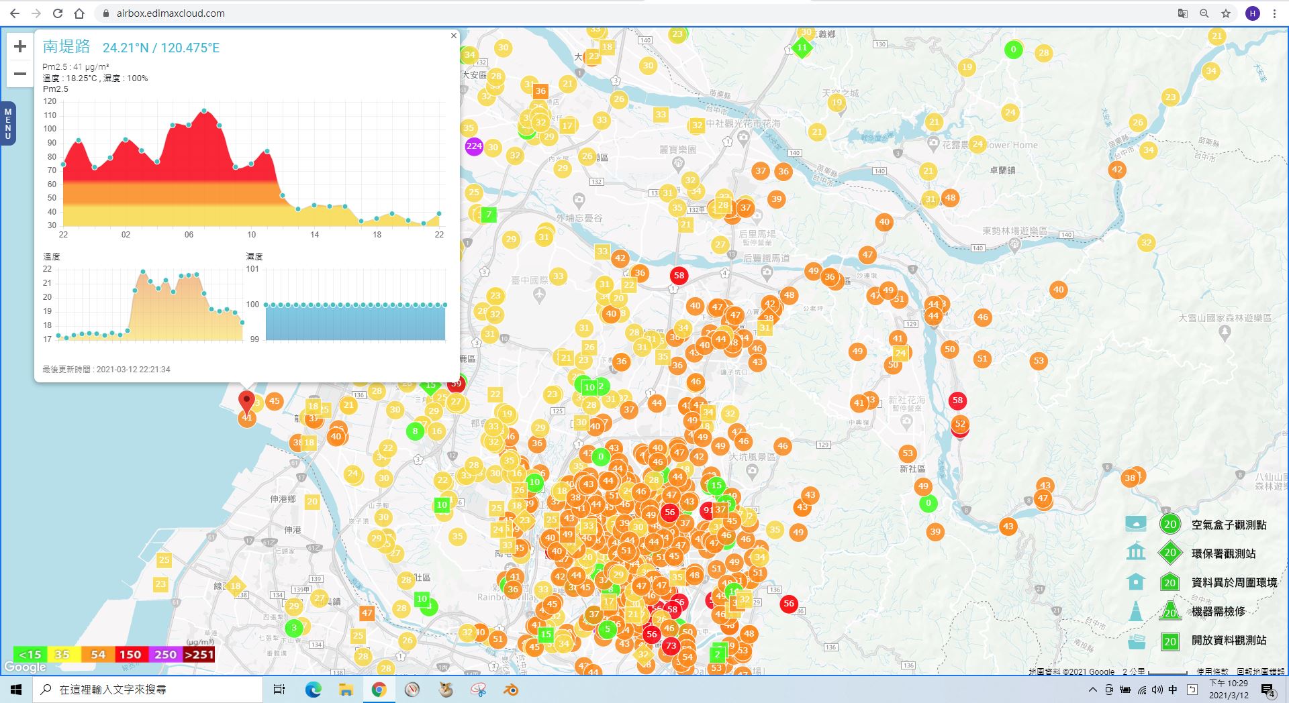
Task: Select the red 73 sensor marker
Action: [x=671, y=646]
